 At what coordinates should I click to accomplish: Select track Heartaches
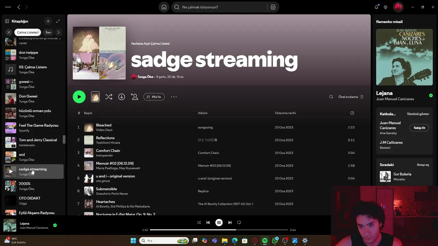(x=105, y=202)
